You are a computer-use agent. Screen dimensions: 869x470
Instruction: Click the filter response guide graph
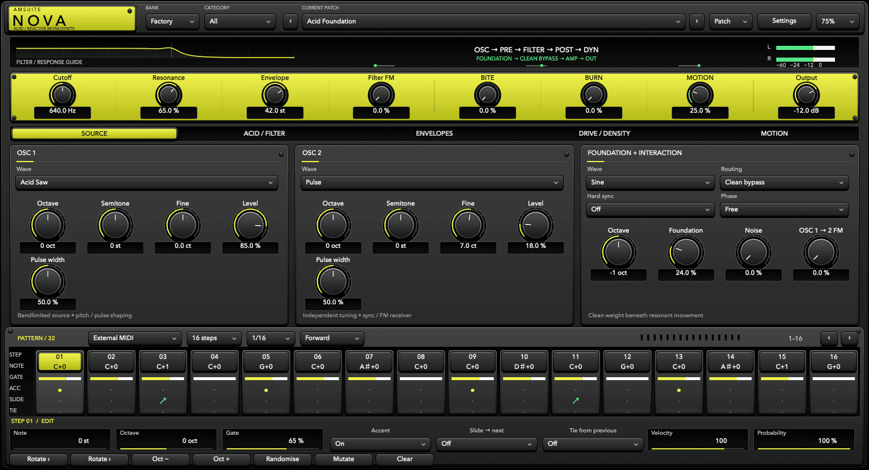[x=156, y=52]
